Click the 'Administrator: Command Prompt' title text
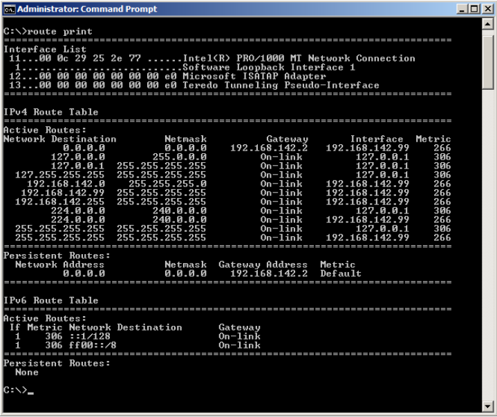Screen dimensions: 497x417 coord(87,9)
